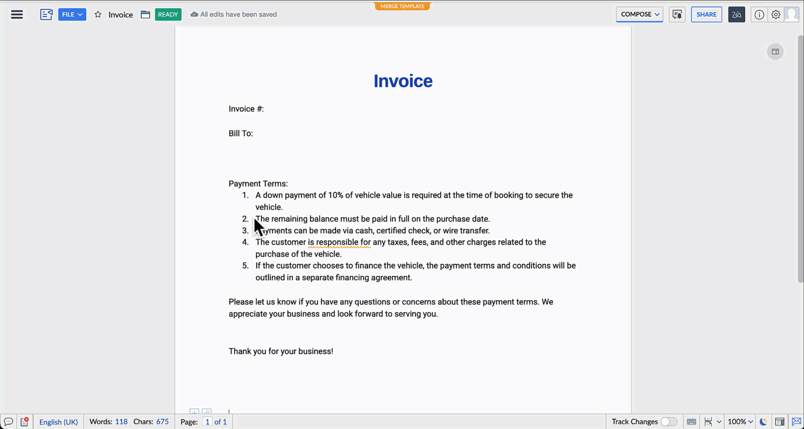Click the Invoice document title
Viewport: 804px width, 429px height.
[x=121, y=15]
